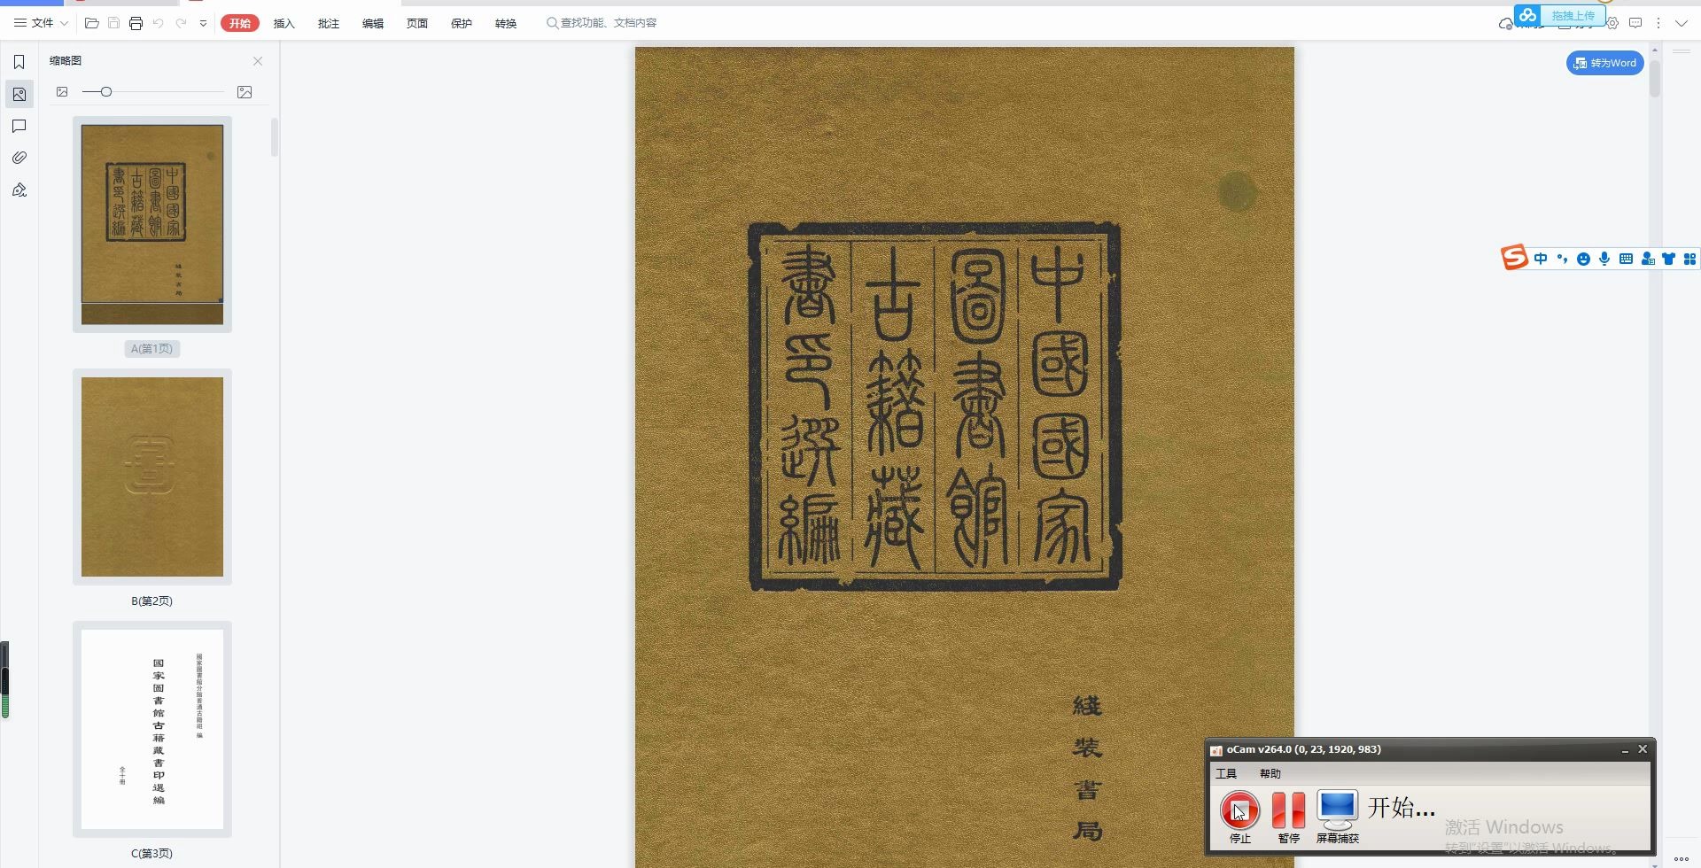Screen dimensions: 1701x868
Task: Click the 暂停 pause button in oCam
Action: 1288,818
